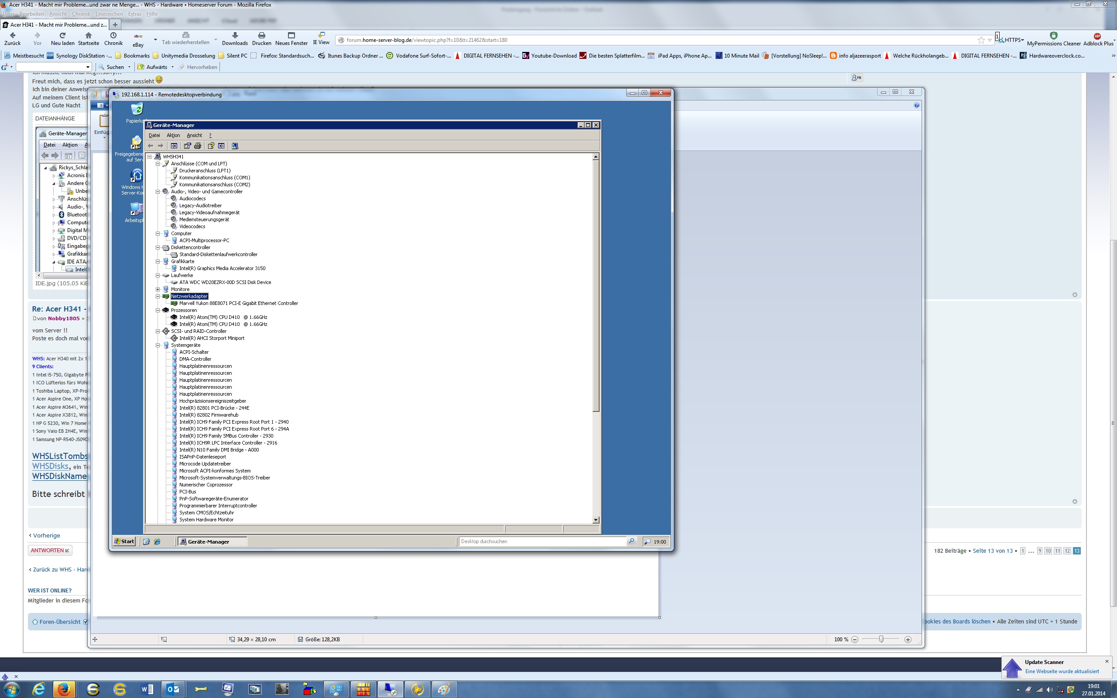Open Startseite home icon in Firefox
Viewport: 1117px width, 698px height.
coord(89,39)
